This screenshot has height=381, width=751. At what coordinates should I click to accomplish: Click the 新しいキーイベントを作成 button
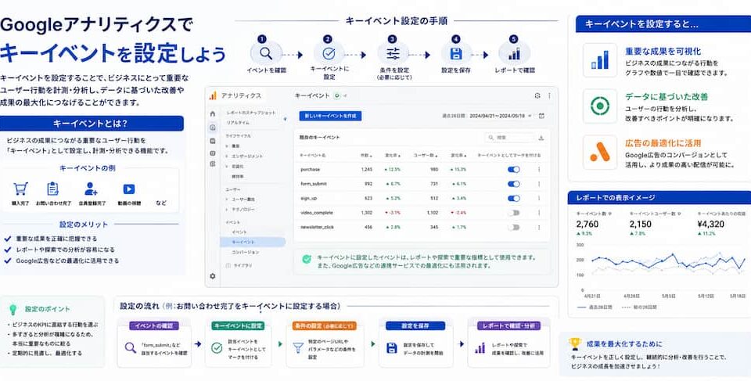point(330,116)
